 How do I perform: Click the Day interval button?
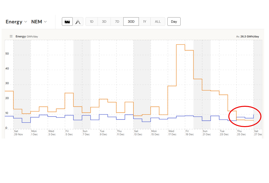[174, 22]
